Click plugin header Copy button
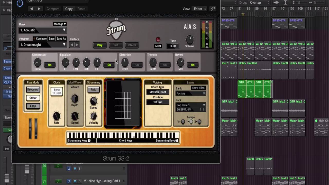The width and height of the screenshot is (329, 185). click(x=69, y=9)
